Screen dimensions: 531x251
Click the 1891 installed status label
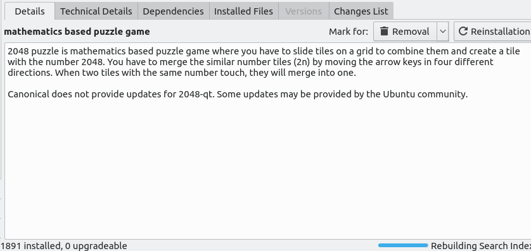[x=64, y=245]
